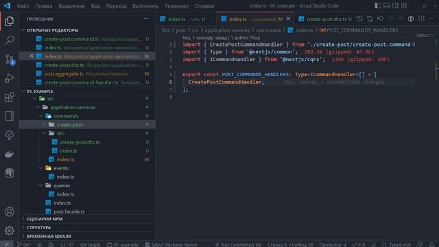Click Select Postgres Server in status bar
The width and height of the screenshot is (439, 247).
point(171,244)
